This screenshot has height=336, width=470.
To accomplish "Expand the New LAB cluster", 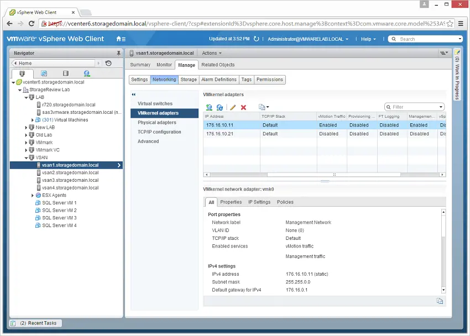I will [26, 128].
